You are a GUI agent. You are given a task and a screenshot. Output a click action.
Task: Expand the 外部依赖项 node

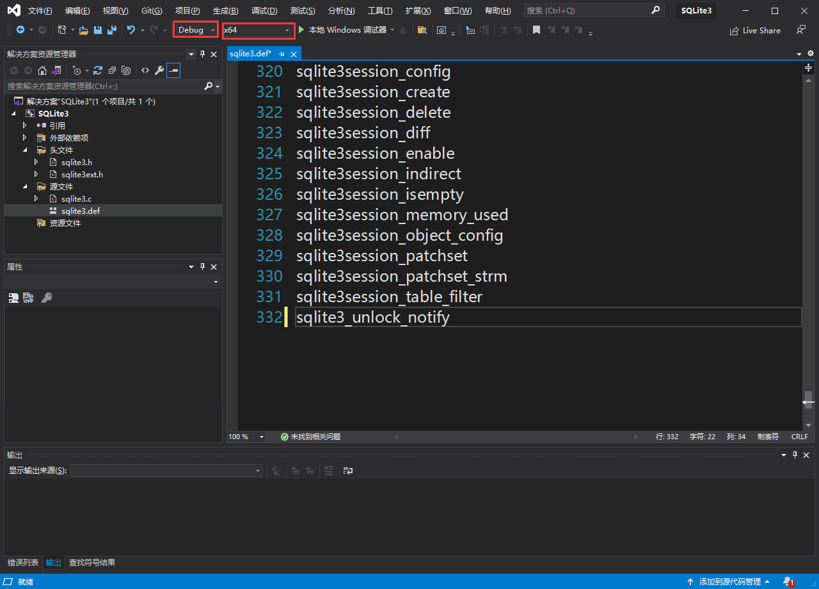24,138
